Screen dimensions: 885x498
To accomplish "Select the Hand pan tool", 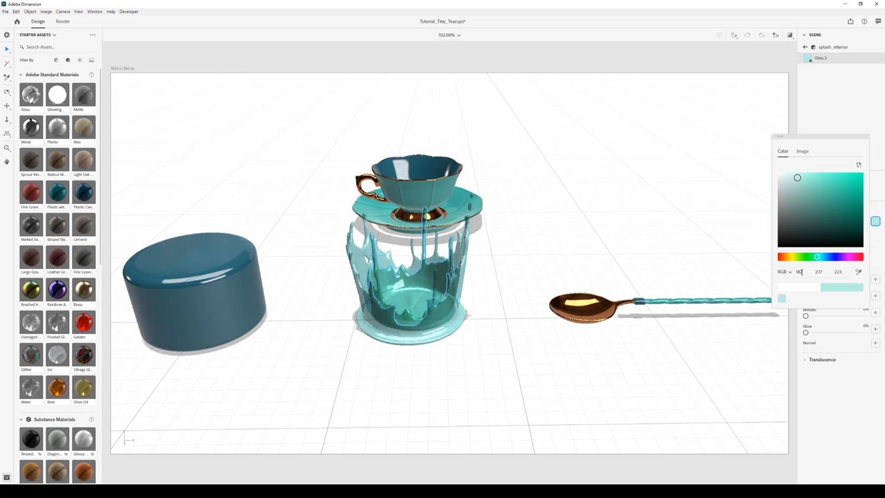I will click(x=7, y=162).
